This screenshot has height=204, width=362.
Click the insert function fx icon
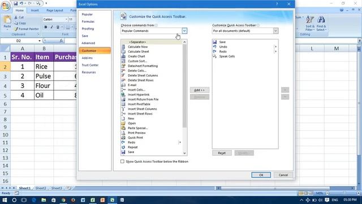click(x=61, y=41)
